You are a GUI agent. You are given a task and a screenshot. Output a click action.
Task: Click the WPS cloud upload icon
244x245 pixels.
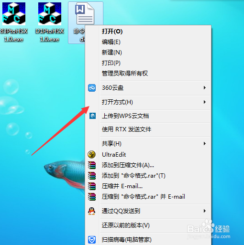[x=92, y=116]
